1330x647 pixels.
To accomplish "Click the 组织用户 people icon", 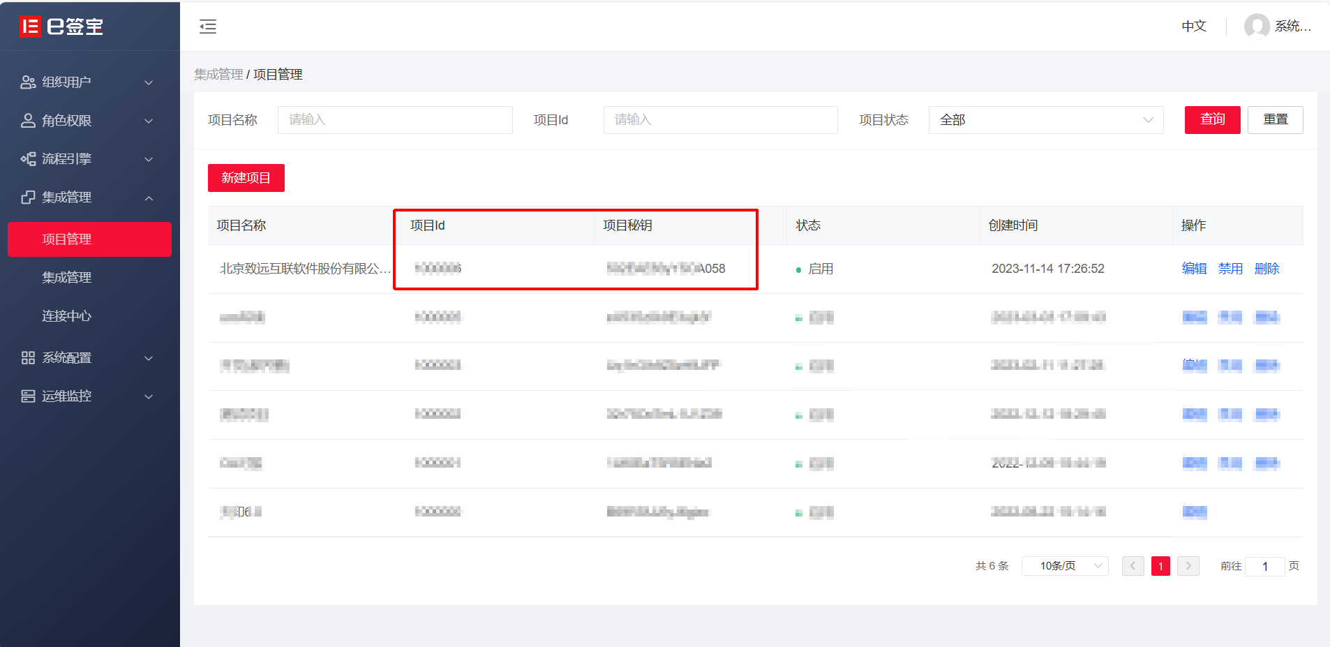I will coord(28,82).
